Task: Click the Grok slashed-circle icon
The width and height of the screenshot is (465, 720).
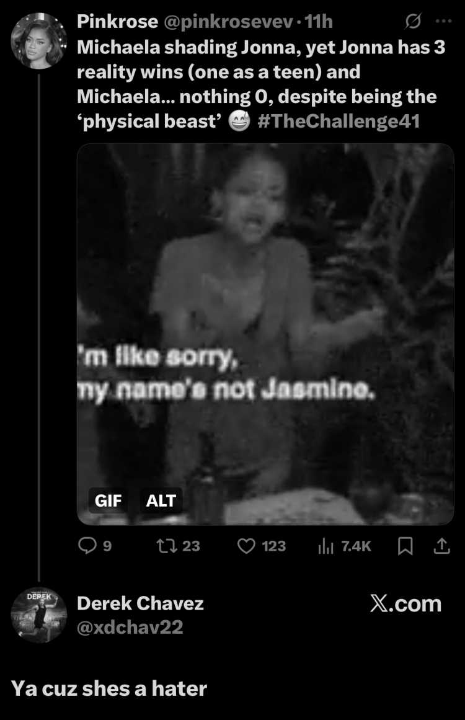Action: (413, 21)
